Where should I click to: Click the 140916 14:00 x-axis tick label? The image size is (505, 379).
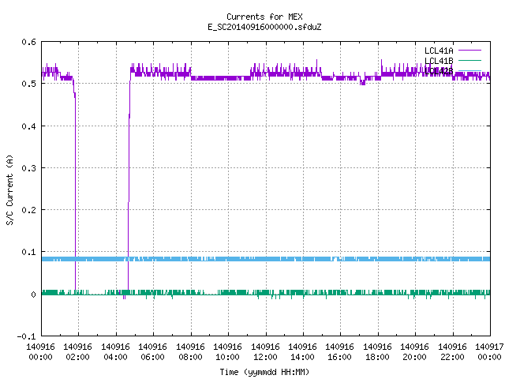click(302, 352)
